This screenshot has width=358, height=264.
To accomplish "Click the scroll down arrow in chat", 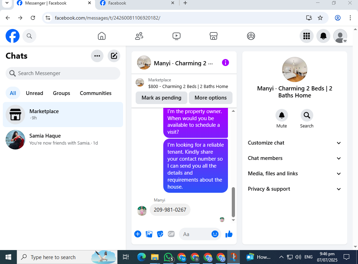I will click(233, 220).
